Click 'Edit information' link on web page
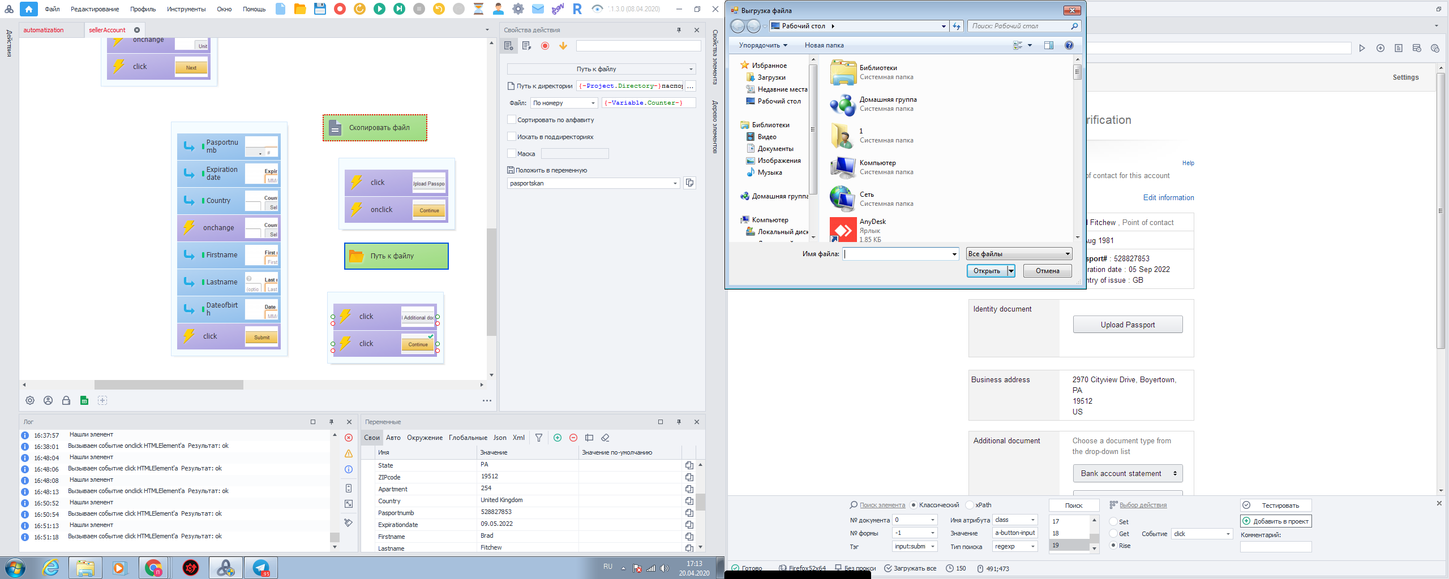This screenshot has height=579, width=1449. [1168, 197]
